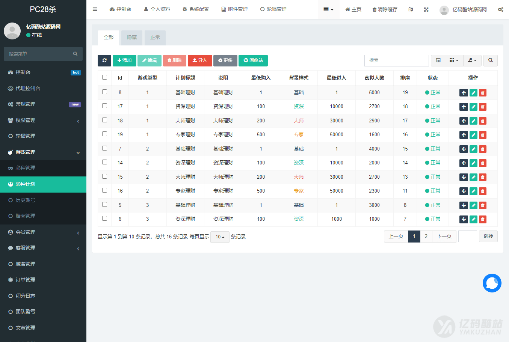Image resolution: width=509 pixels, height=342 pixels.
Task: Toggle table list view icon
Action: [x=438, y=60]
